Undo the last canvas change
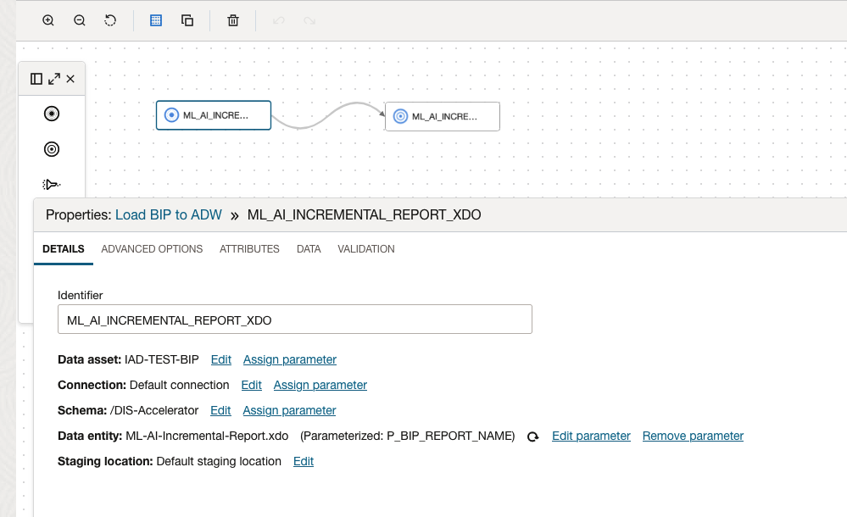The height and width of the screenshot is (517, 847). (278, 19)
